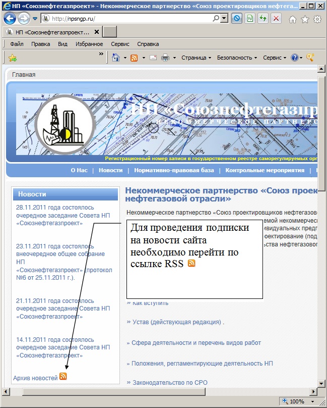The height and width of the screenshot is (408, 327).
Task: Click the search magnifier in address bar
Action: 216,19
